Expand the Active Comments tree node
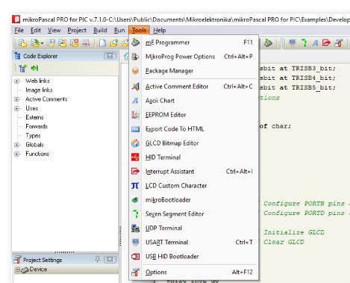Image resolution: width=350 pixels, height=283 pixels. point(17,99)
